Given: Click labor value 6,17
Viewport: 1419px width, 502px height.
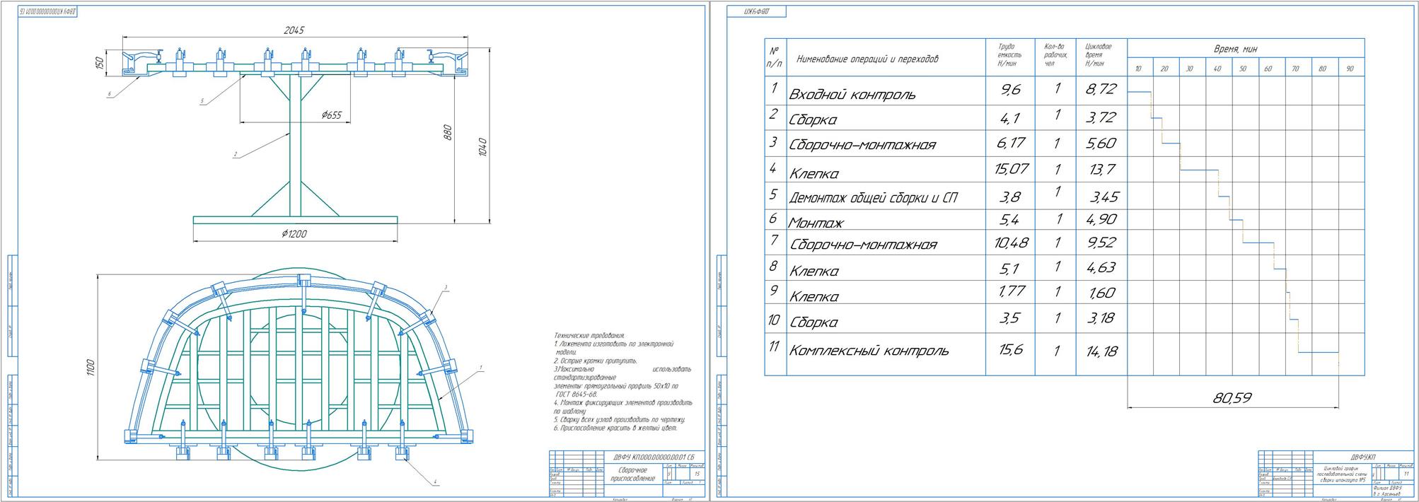Looking at the screenshot, I should (x=1010, y=144).
